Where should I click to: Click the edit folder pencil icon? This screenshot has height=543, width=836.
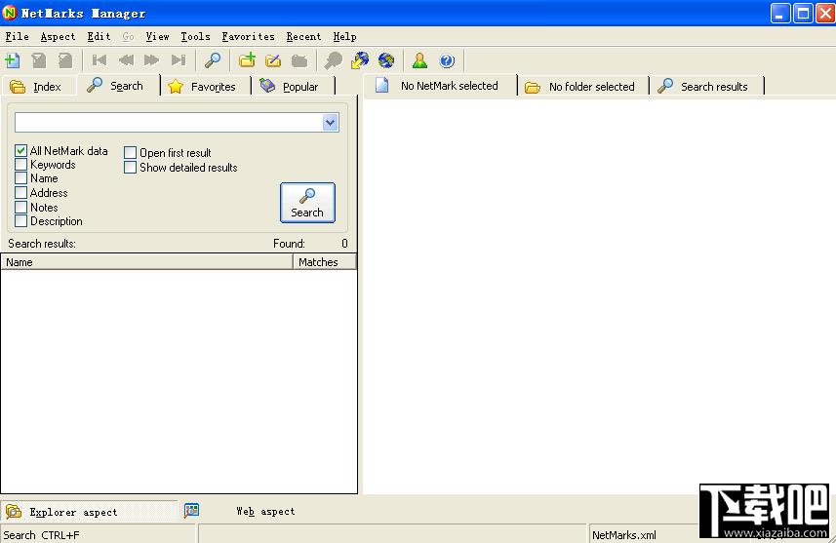pos(273,60)
